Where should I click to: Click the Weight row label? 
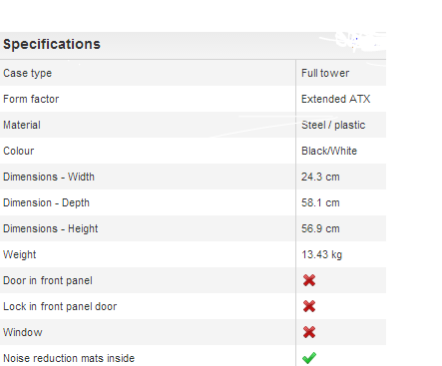[x=20, y=255]
